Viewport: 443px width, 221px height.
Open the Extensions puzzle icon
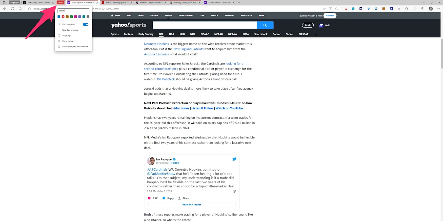point(407,9)
